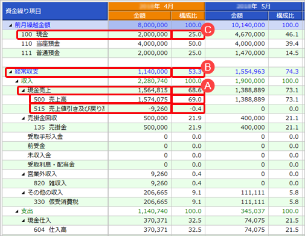Select the 8,000,000 amount cell

pos(140,25)
